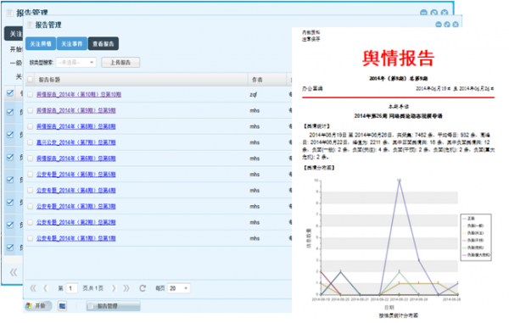Viewport: 509px width, 323px height.
Task: Go to next page of report list
Action: pos(114,288)
